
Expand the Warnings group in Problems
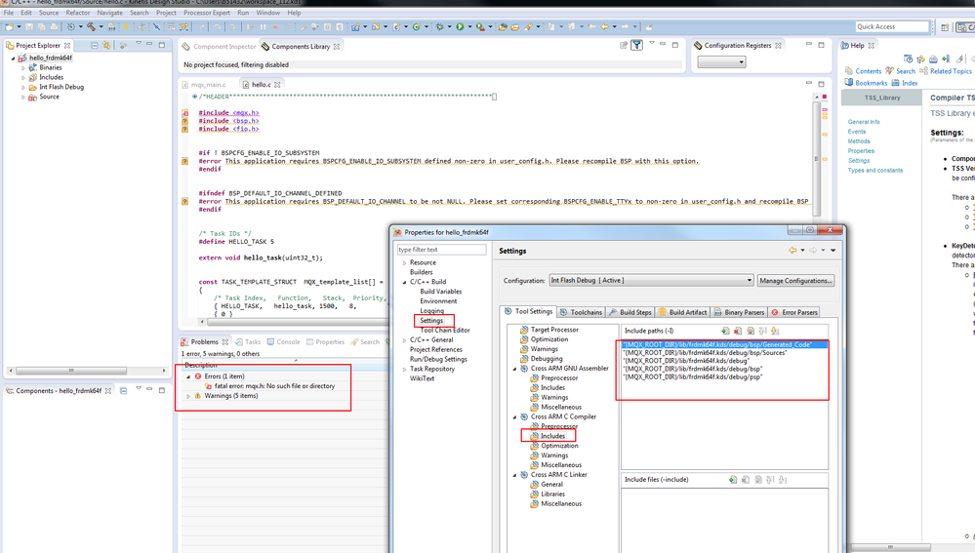point(188,396)
